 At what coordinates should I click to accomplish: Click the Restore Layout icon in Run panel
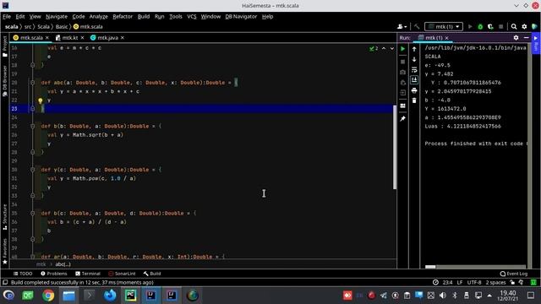click(402, 106)
